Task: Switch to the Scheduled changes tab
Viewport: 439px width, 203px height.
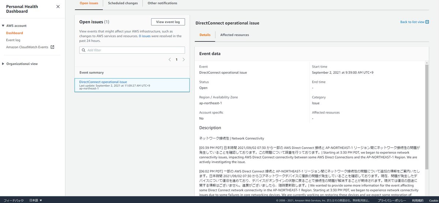Action: [x=123, y=3]
